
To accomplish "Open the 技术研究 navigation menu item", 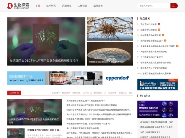I will click(x=51, y=6).
